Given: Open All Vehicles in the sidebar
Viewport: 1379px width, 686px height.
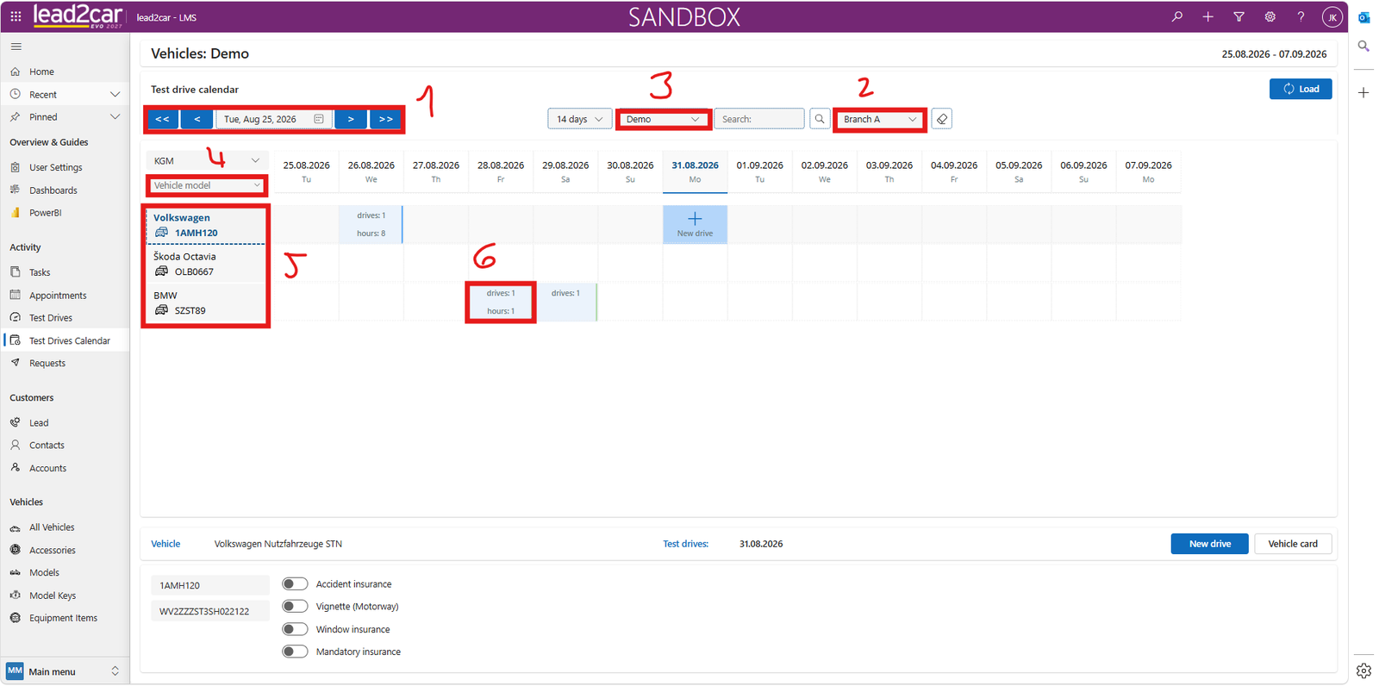Looking at the screenshot, I should coord(52,527).
